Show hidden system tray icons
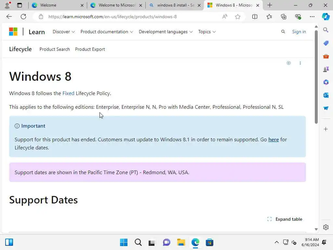The height and width of the screenshot is (250, 333). tap(276, 242)
